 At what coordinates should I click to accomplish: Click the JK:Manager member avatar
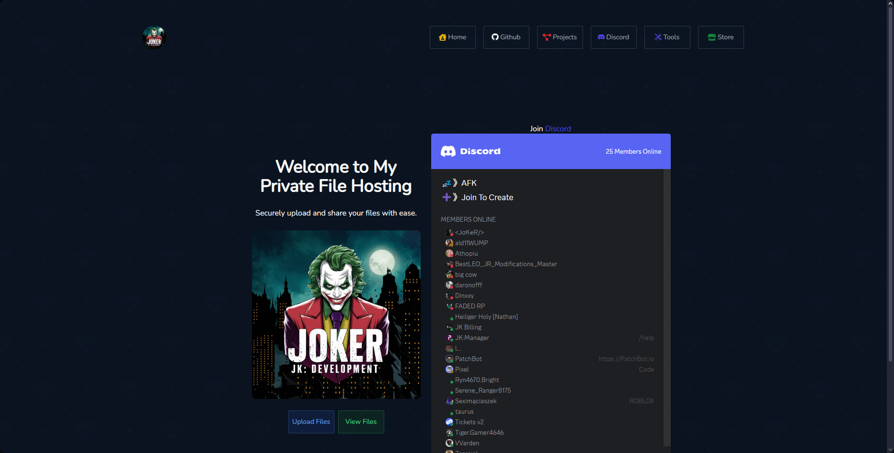point(449,338)
